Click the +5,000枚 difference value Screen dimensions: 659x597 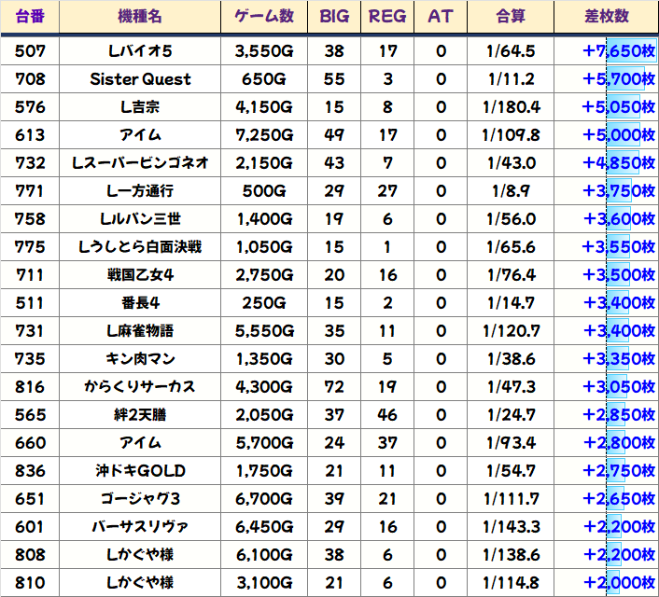tap(619, 135)
